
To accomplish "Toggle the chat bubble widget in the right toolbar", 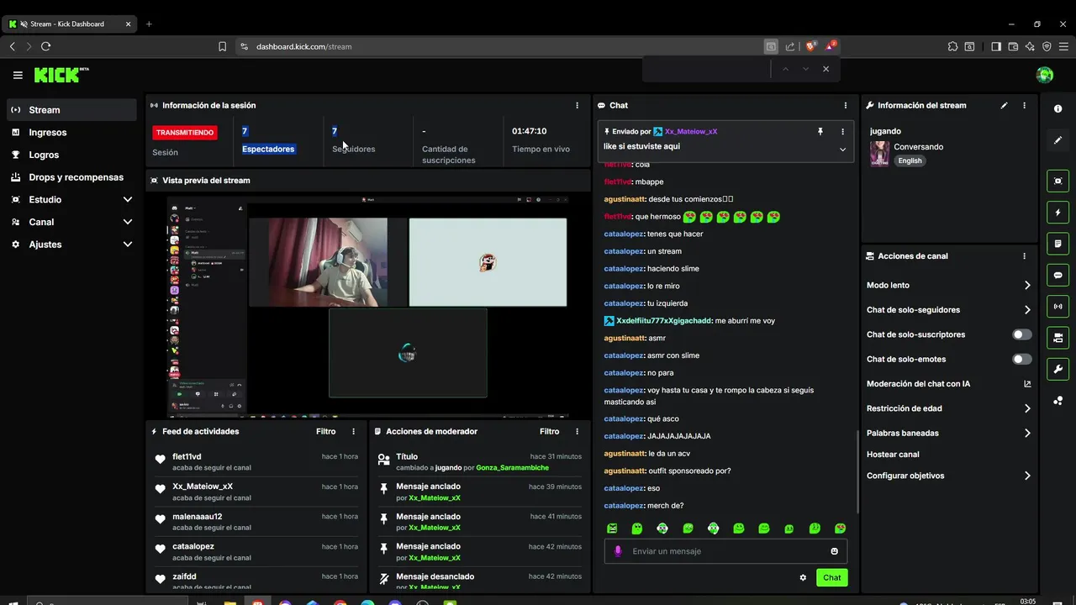I will tap(1058, 275).
